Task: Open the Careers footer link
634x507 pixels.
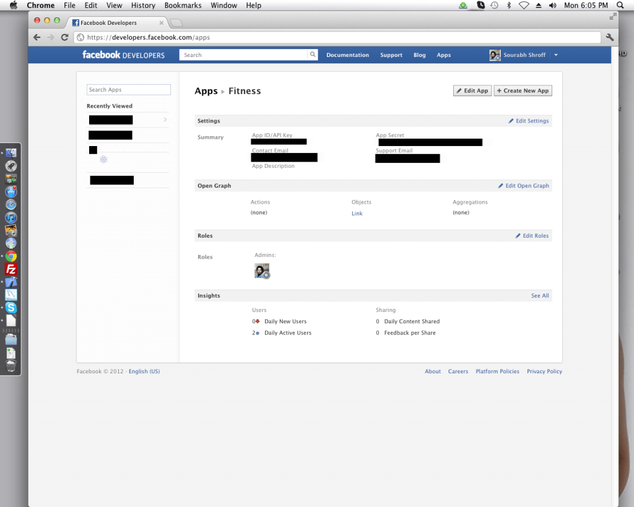Action: click(x=458, y=371)
